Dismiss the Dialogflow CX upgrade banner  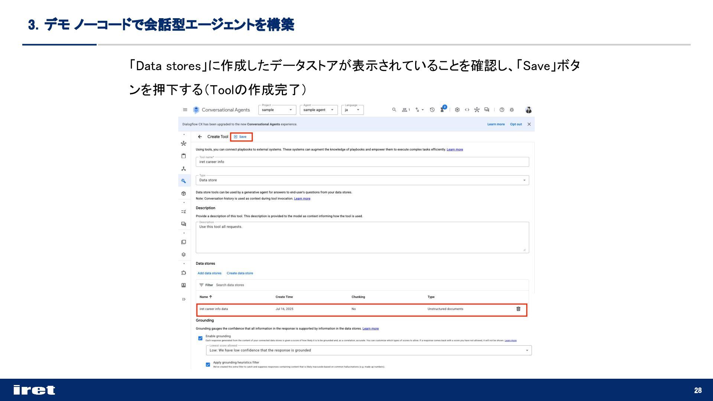click(529, 124)
